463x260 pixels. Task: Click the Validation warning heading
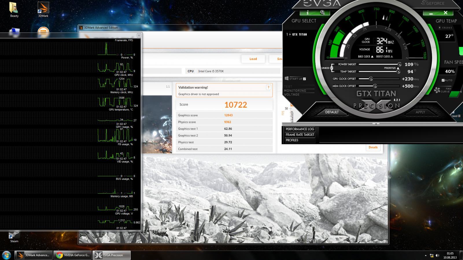[193, 87]
